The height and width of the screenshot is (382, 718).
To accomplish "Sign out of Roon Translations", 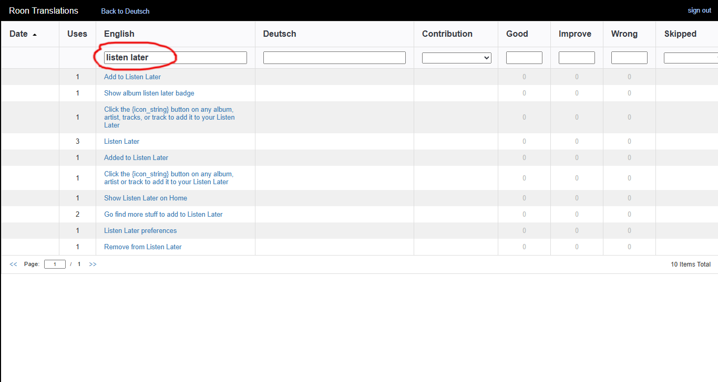I will 699,10.
